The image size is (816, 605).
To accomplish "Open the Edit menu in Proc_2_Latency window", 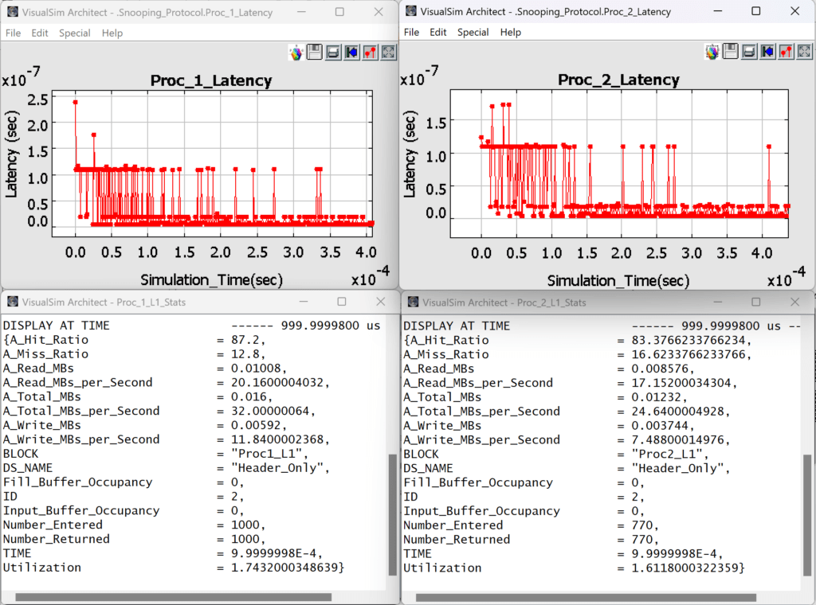I will pos(437,33).
